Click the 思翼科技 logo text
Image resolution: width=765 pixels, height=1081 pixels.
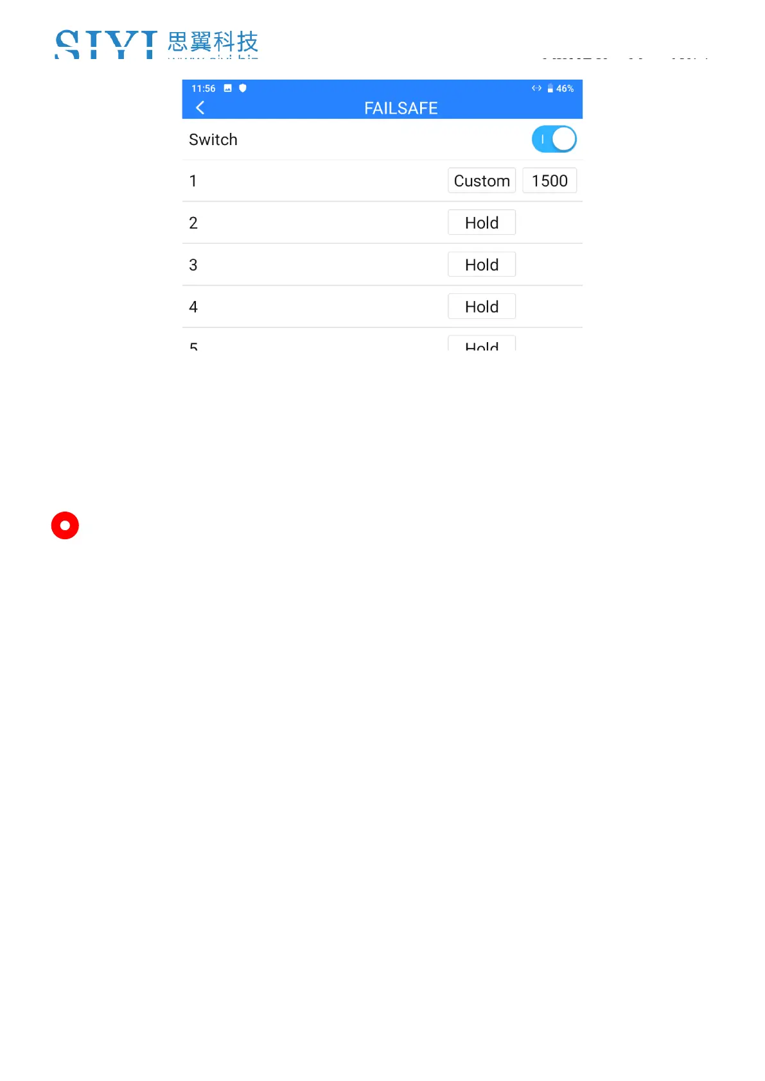click(x=213, y=42)
